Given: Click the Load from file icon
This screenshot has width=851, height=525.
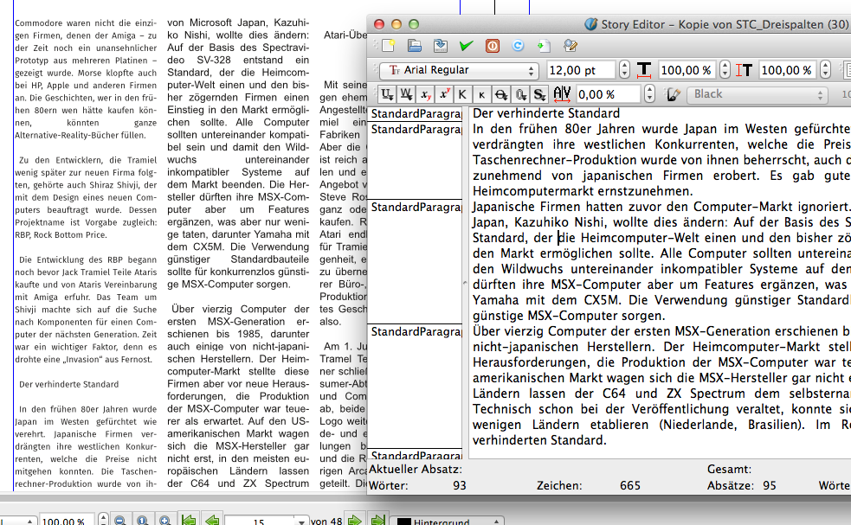Looking at the screenshot, I should pos(414,46).
